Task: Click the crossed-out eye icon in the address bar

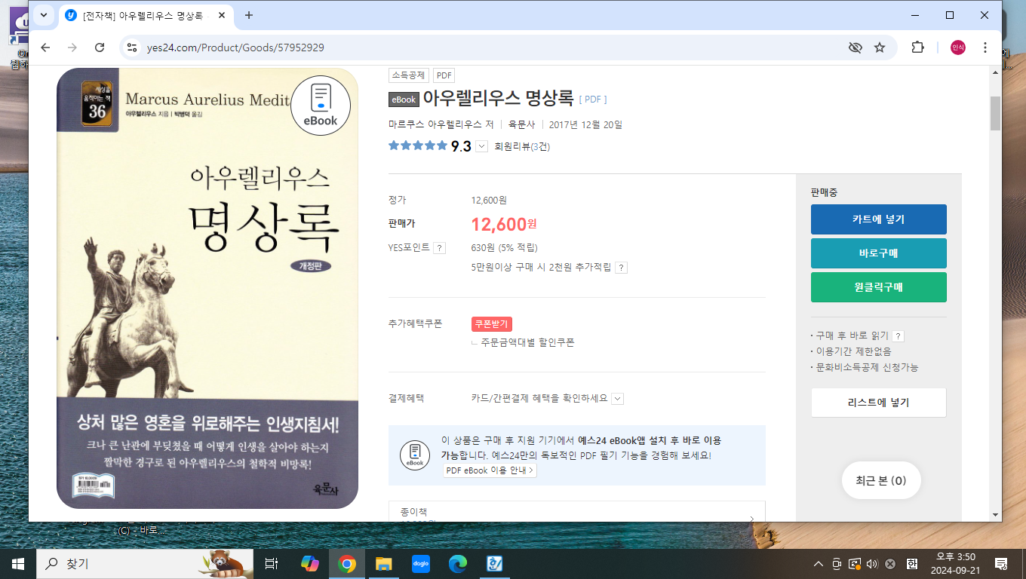Action: (855, 47)
